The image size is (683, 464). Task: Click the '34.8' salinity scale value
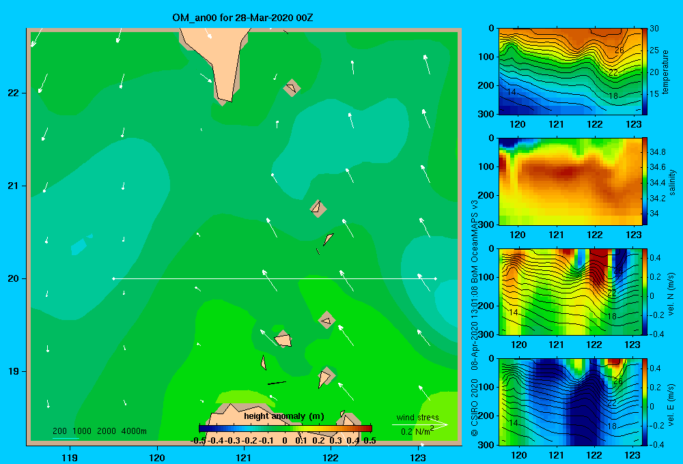(x=657, y=152)
